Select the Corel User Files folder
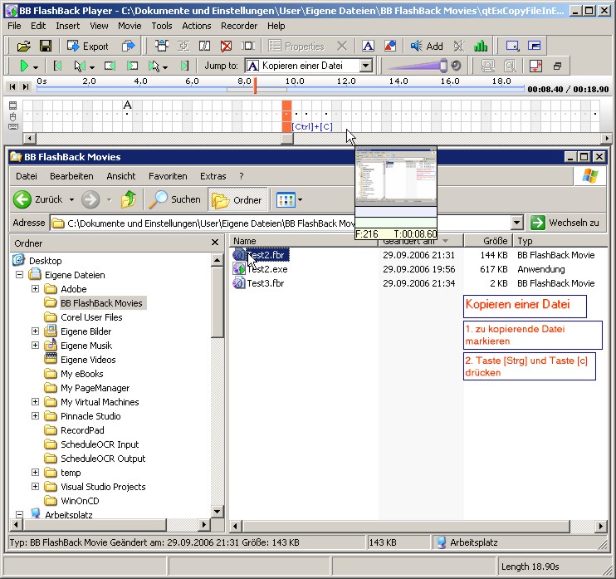616x579 pixels. [x=91, y=317]
